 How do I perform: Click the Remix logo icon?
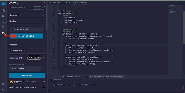point(3,4)
